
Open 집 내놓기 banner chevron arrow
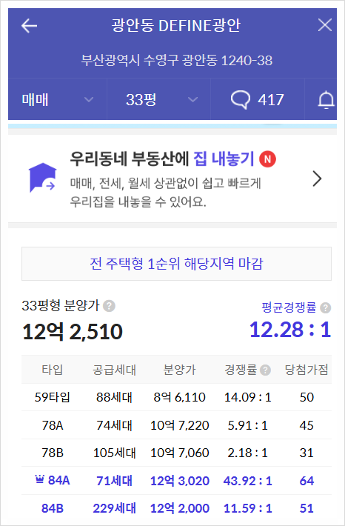click(317, 179)
